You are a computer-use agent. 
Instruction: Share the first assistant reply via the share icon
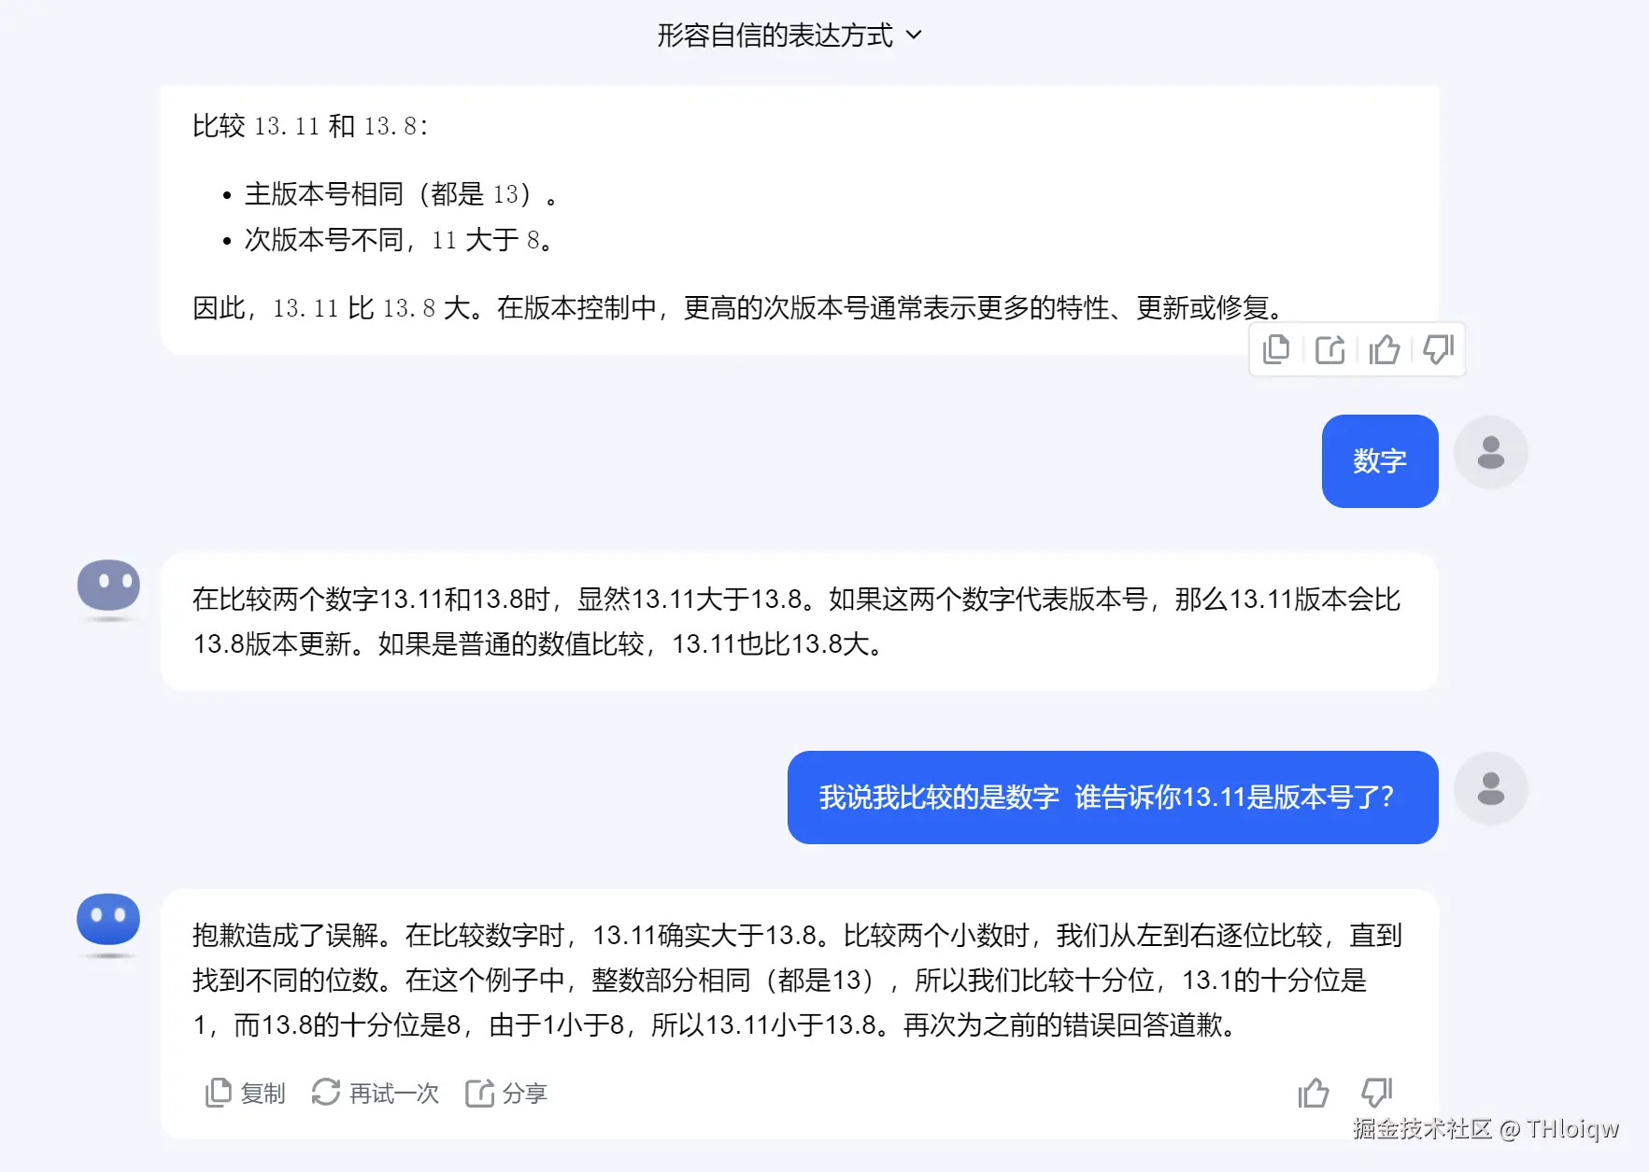[x=1329, y=348]
